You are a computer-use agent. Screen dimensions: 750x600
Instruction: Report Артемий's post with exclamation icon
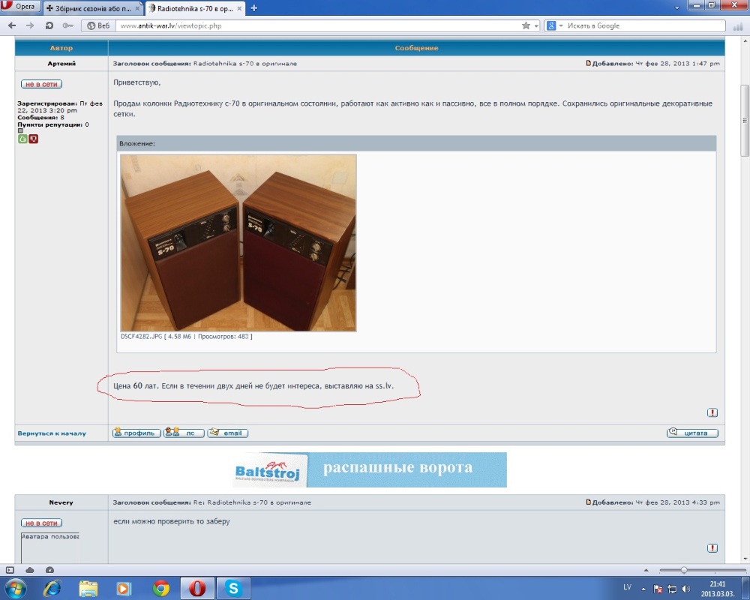(712, 412)
